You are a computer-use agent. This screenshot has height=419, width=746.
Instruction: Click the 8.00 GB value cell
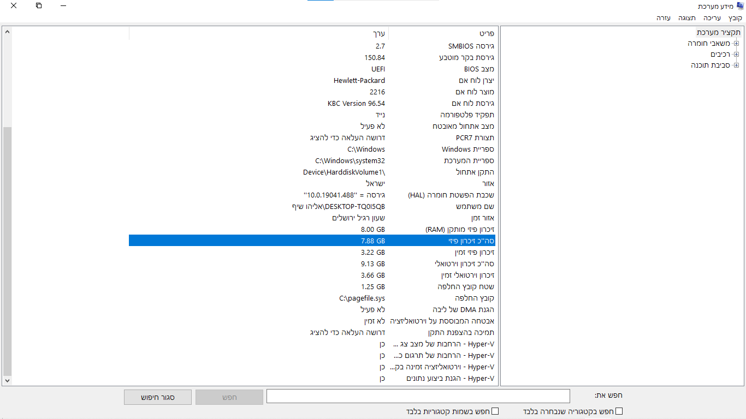(373, 229)
